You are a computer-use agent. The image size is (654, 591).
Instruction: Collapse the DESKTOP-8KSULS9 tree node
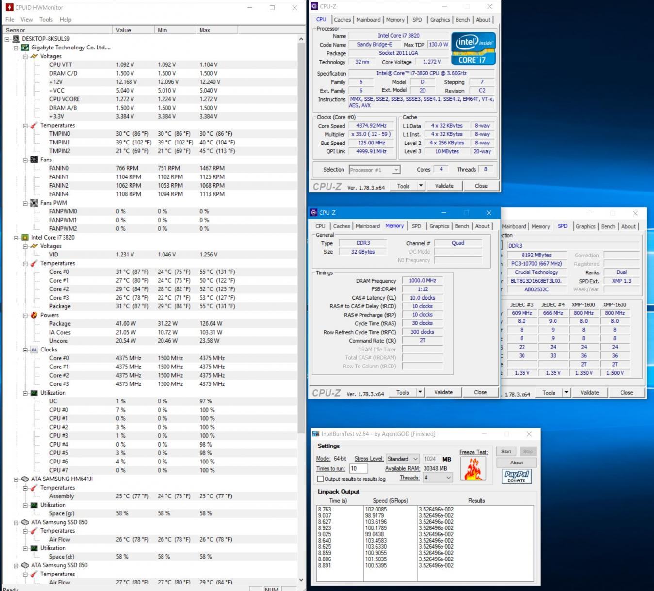pos(7,39)
